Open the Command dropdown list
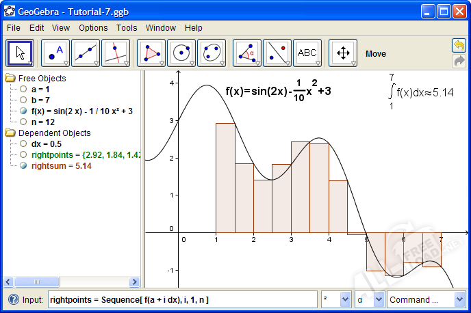 coord(423,299)
